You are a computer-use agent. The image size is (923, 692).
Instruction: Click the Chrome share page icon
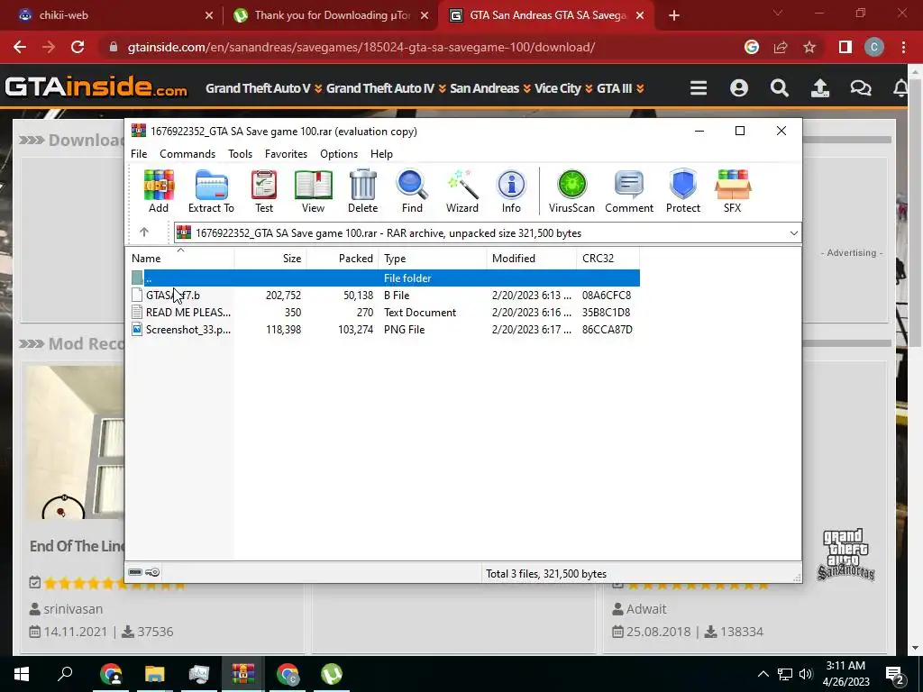coord(781,47)
